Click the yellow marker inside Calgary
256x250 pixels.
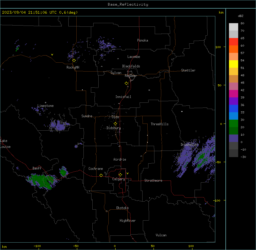(x=120, y=175)
